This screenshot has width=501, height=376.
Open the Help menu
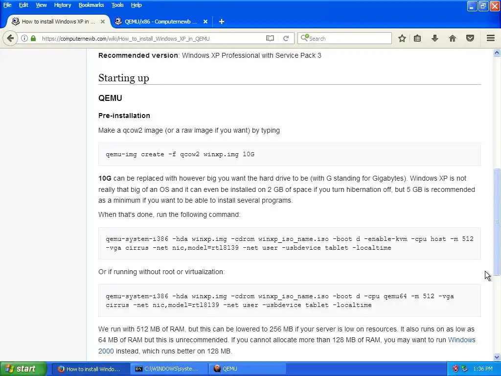pos(136,5)
